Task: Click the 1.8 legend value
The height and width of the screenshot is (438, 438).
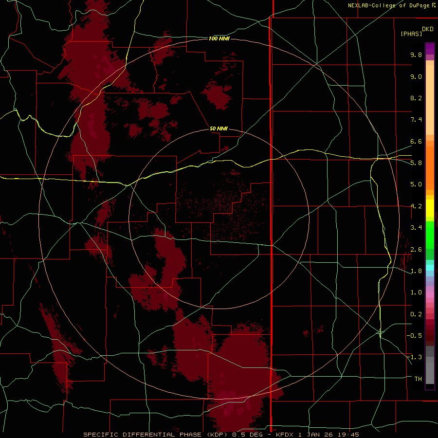Action: point(416,271)
